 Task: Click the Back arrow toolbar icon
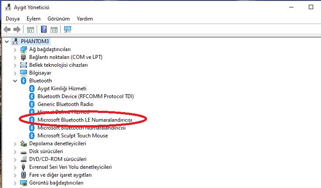7,30
